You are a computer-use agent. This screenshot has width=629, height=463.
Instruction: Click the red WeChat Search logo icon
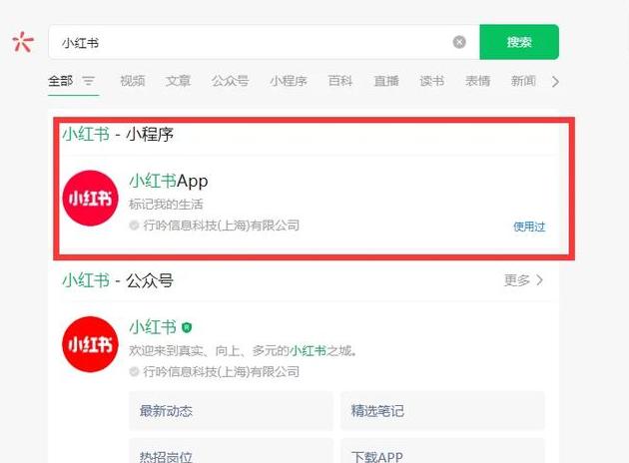point(23,42)
